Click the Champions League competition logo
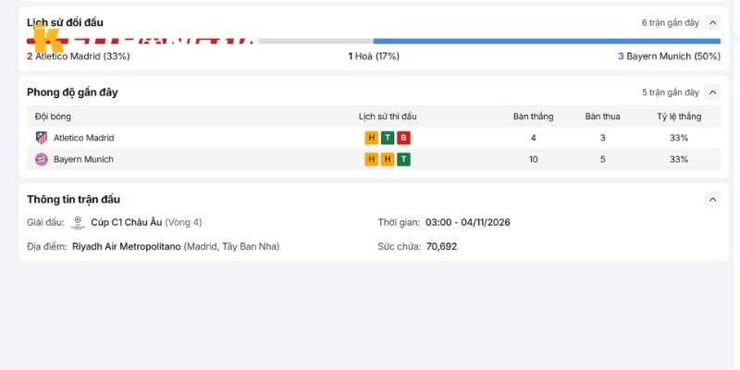The image size is (740, 370). 78,222
